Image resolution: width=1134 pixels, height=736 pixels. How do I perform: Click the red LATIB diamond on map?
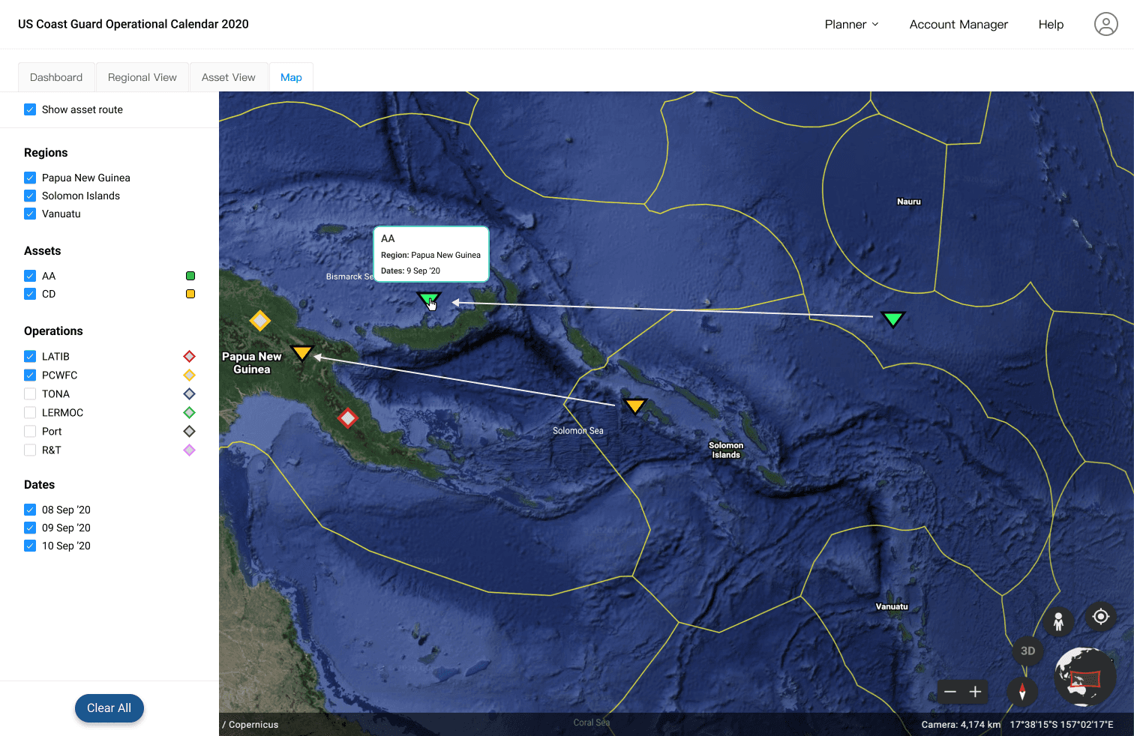[x=347, y=418]
